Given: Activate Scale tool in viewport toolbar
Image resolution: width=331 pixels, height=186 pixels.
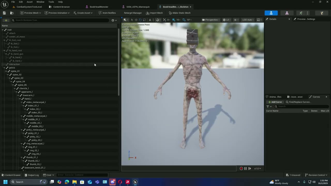Looking at the screenshot, I should [x=144, y=20].
